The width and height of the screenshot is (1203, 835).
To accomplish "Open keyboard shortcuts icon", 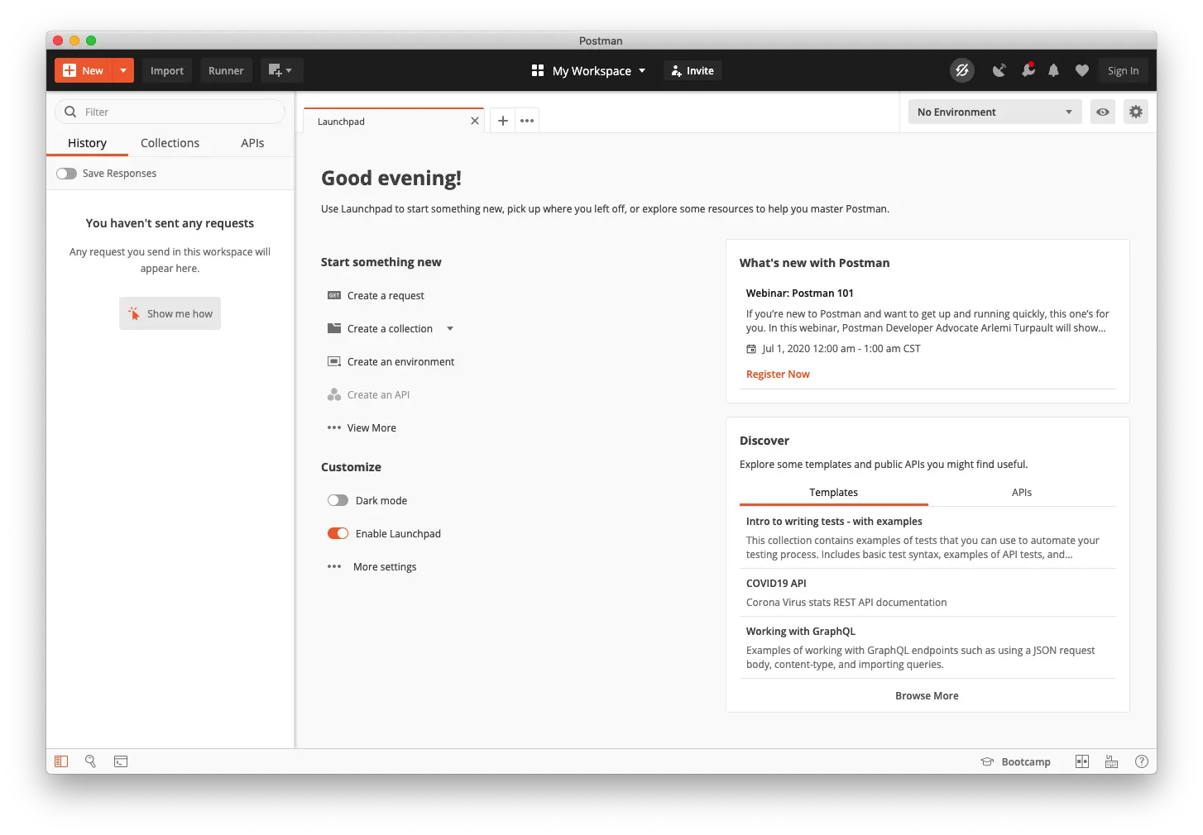I will click(1111, 761).
